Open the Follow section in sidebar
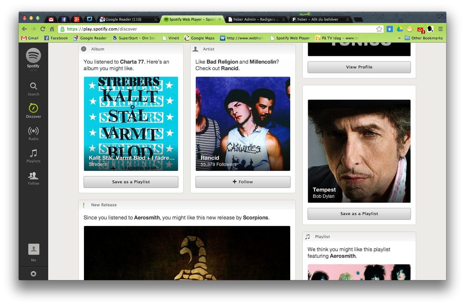 coord(33,178)
